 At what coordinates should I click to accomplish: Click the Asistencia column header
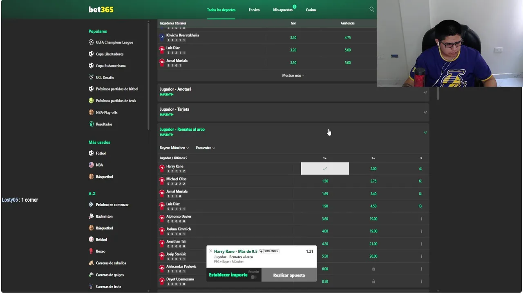tap(348, 23)
